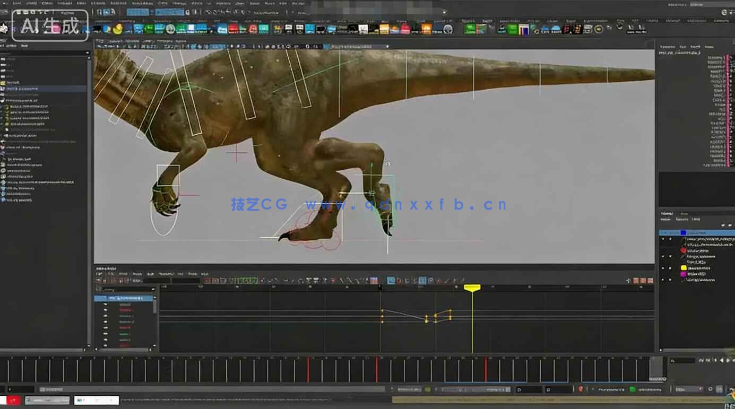The image size is (735, 409).
Task: Toggle visibility of the bottom layer row
Action: [x=662, y=280]
